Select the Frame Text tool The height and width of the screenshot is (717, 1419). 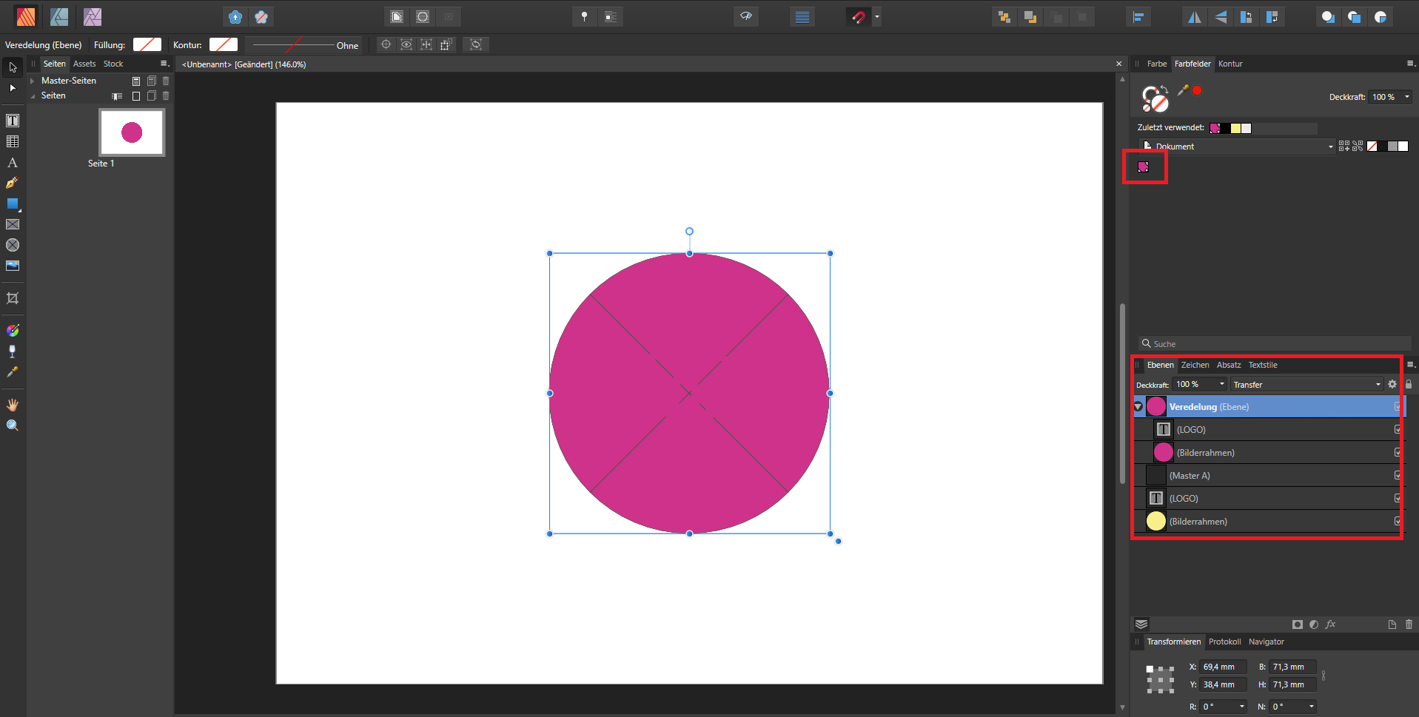(13, 121)
